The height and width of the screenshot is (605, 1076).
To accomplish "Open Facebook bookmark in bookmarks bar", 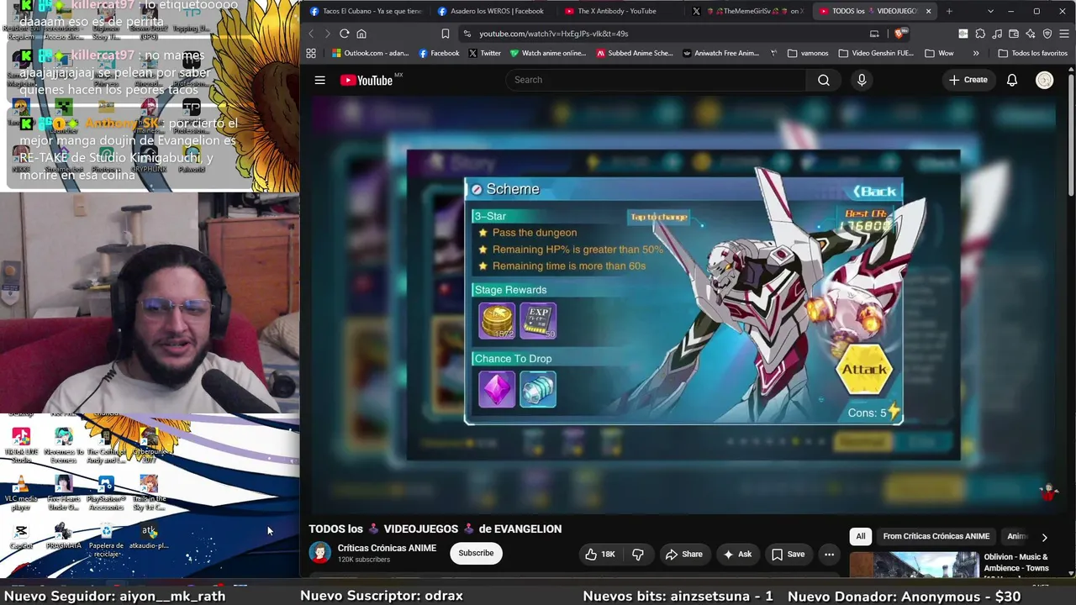I will [x=439, y=53].
